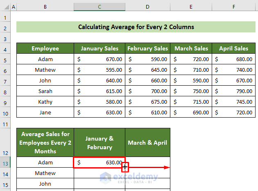Select column F header
This screenshot has height=191, width=258.
tap(233, 7)
